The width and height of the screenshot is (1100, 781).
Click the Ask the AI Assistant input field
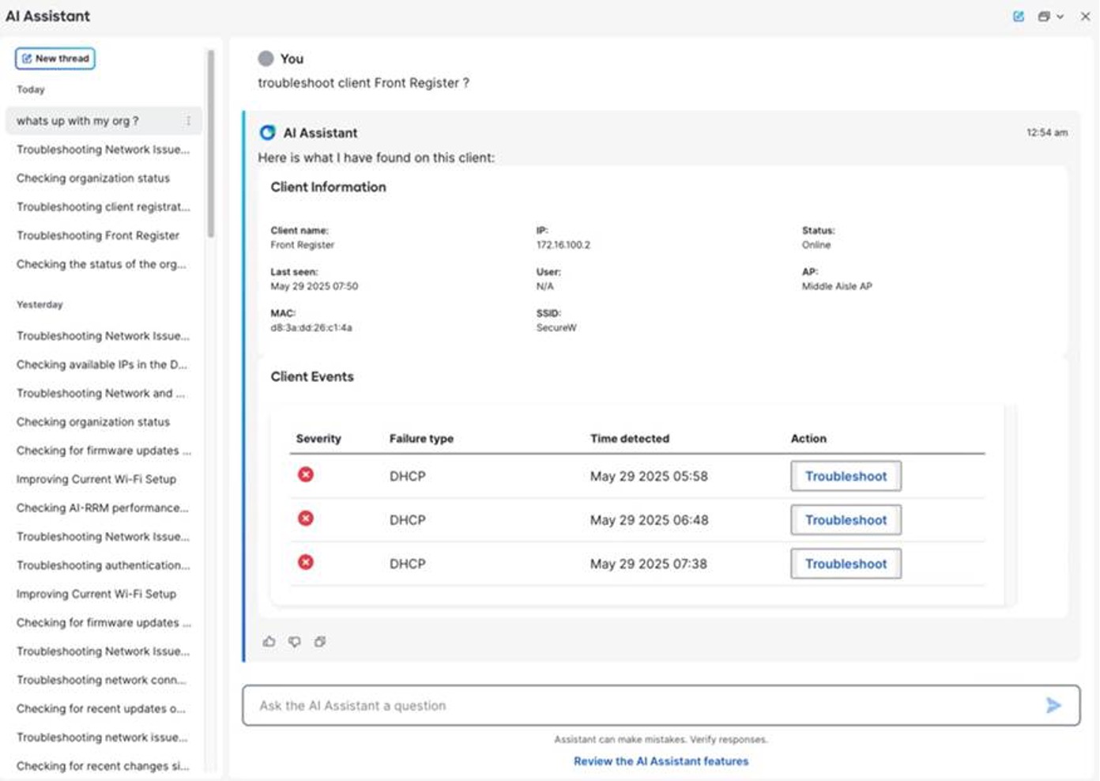click(553, 704)
